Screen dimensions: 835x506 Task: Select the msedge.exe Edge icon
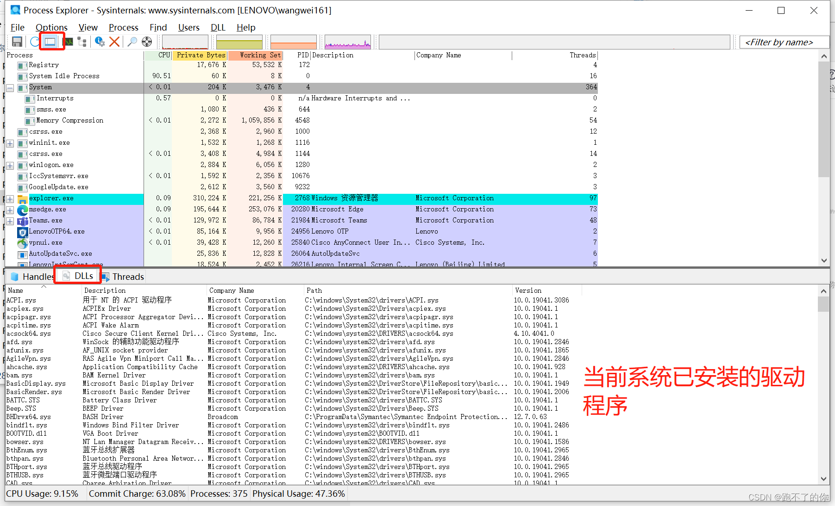click(22, 210)
